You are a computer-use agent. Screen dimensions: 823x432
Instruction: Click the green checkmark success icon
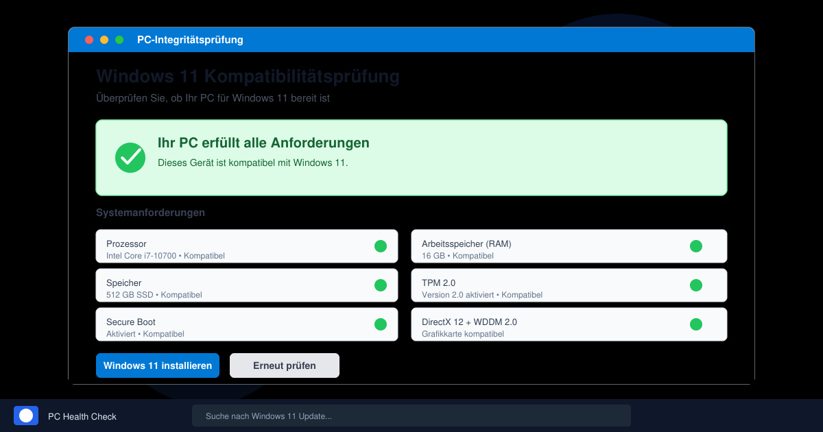(x=130, y=158)
